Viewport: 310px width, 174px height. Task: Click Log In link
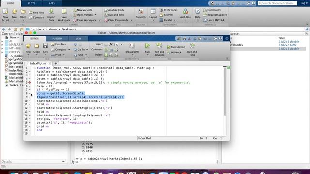coord(304,3)
